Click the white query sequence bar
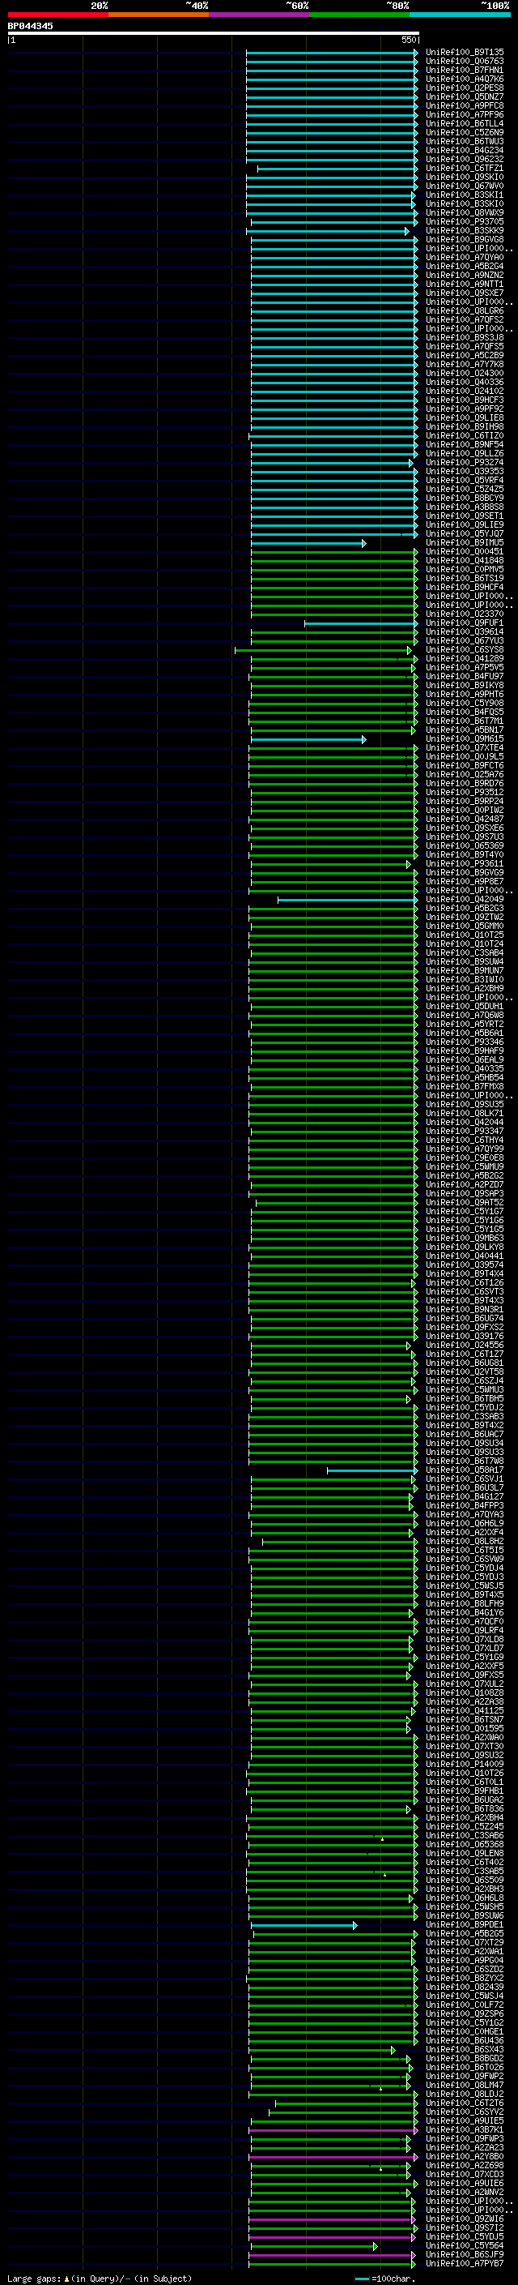The height and width of the screenshot is (2285, 518). click(x=214, y=32)
